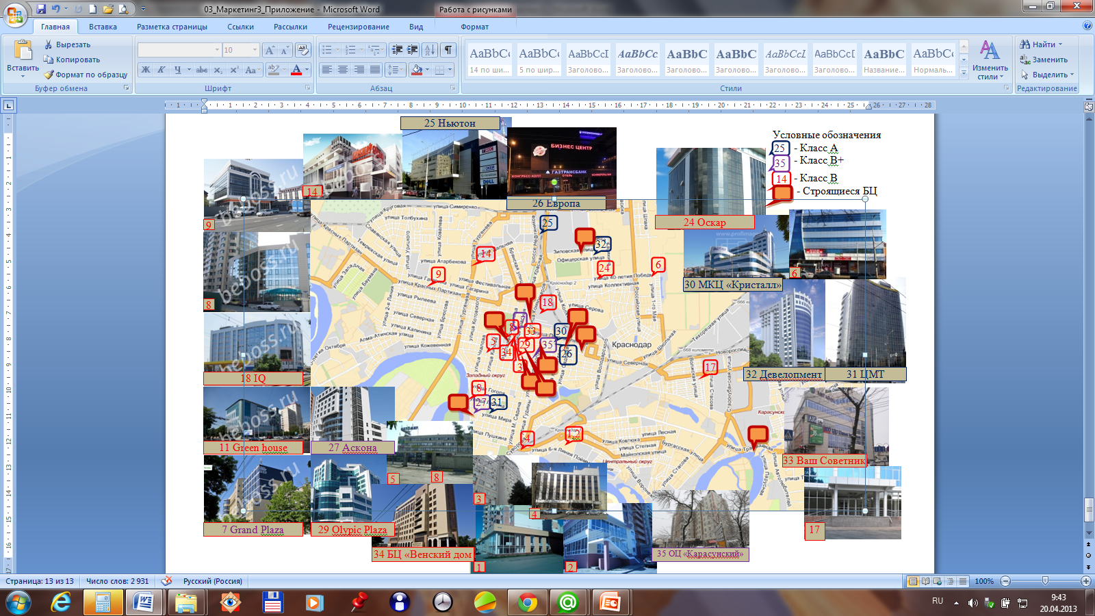The height and width of the screenshot is (616, 1095).
Task: Adjust the zoom slider handle
Action: coord(1045,581)
